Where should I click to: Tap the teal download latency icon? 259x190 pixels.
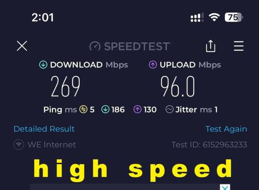[105, 109]
